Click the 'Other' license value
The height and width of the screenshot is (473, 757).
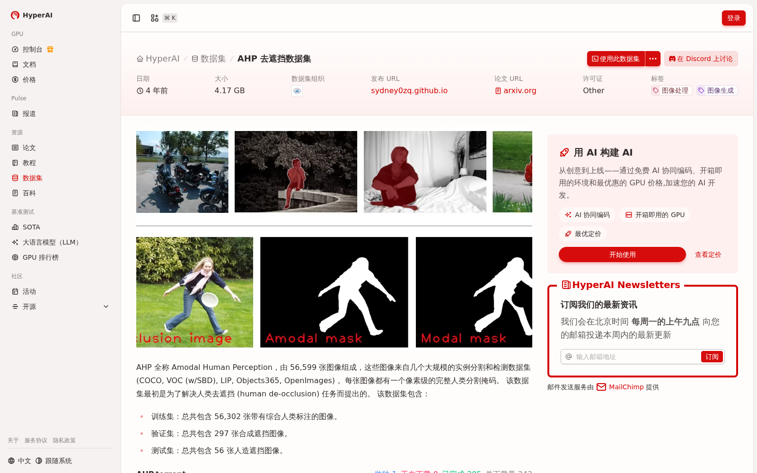pos(594,90)
